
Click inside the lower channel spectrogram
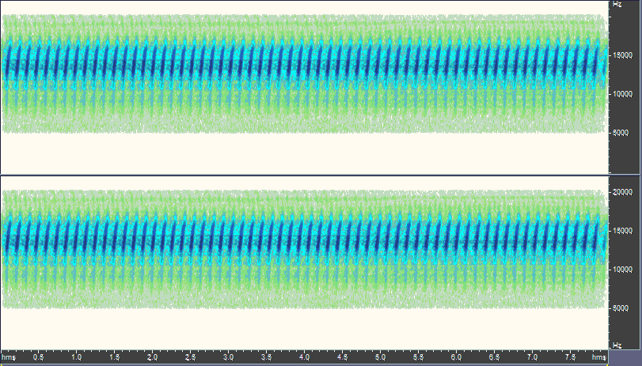(305, 263)
